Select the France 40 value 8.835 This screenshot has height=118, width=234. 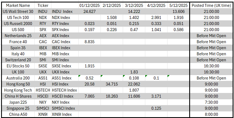coord(89,42)
